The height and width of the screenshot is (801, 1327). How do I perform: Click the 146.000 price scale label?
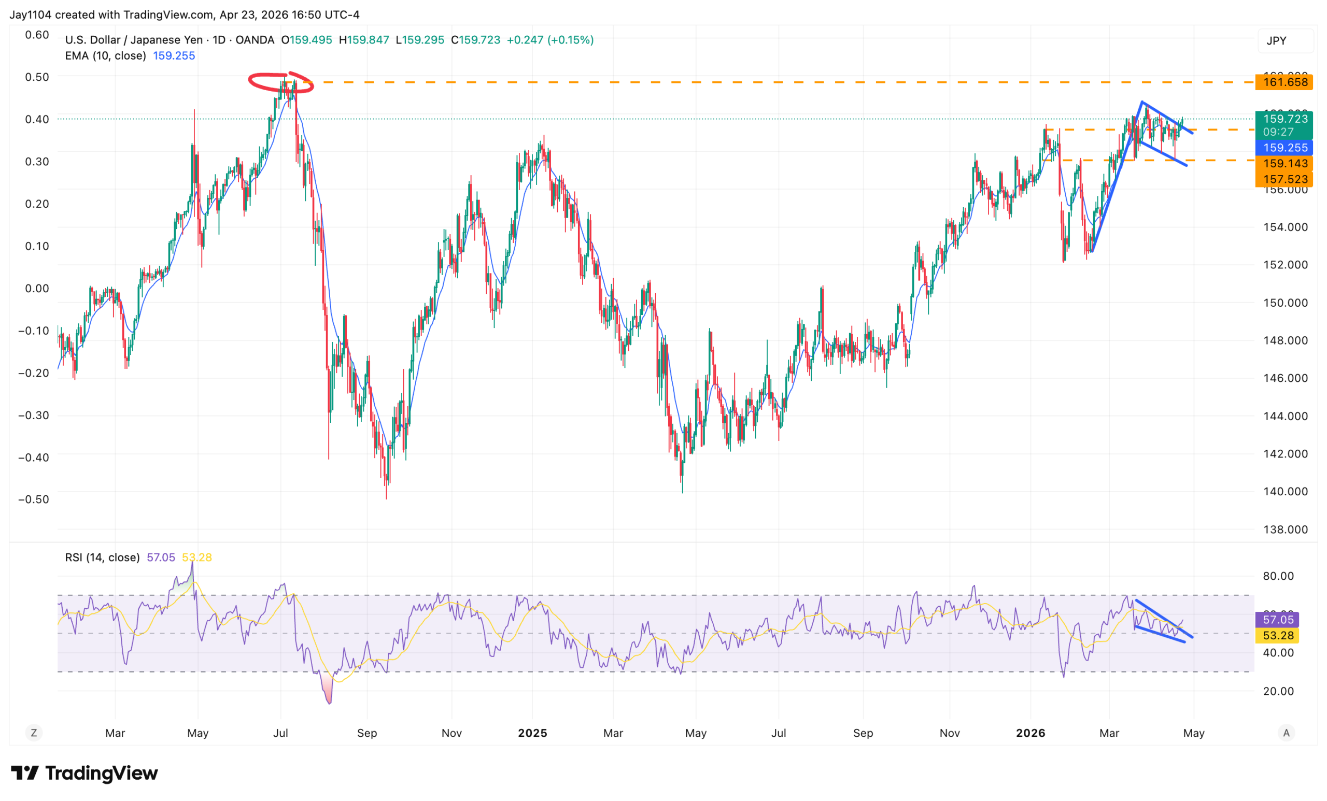[1286, 378]
